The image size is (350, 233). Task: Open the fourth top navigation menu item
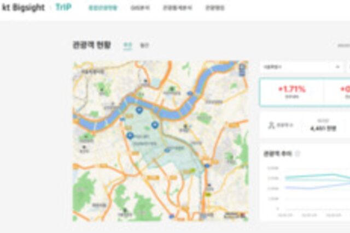pyautogui.click(x=214, y=8)
